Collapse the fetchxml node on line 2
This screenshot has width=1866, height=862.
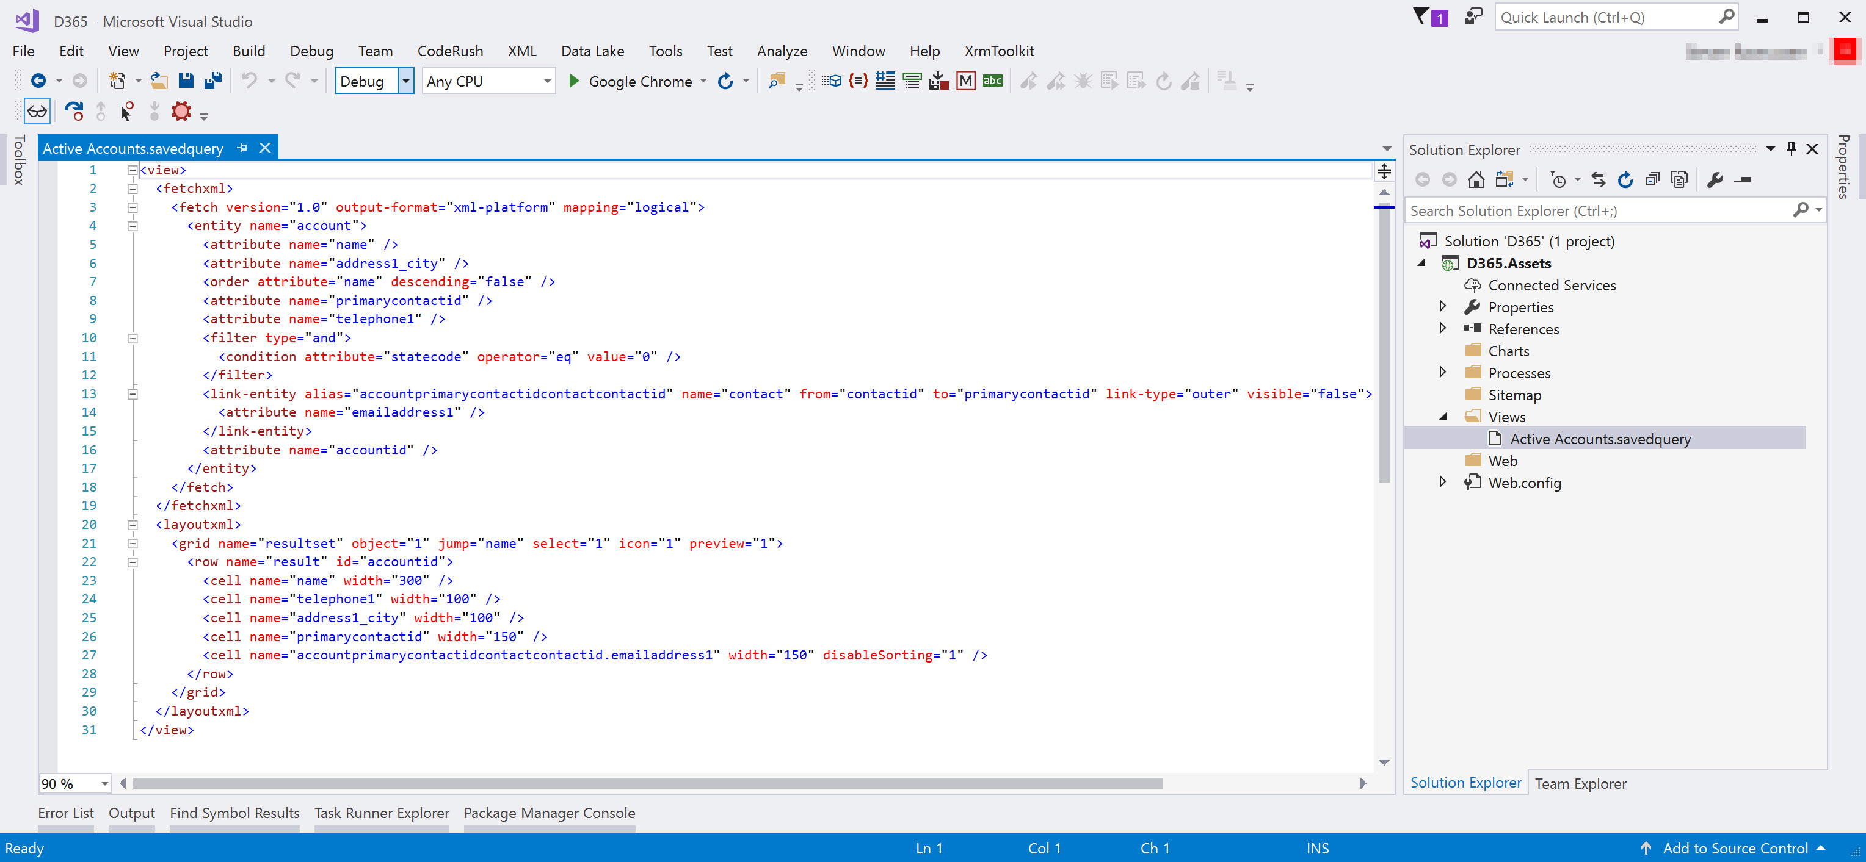tap(133, 188)
